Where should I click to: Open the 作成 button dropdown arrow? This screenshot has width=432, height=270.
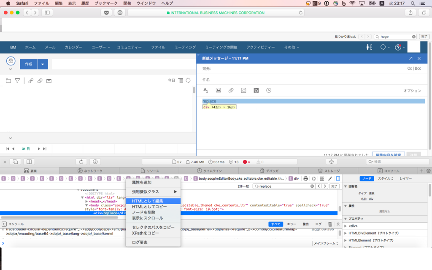43,64
